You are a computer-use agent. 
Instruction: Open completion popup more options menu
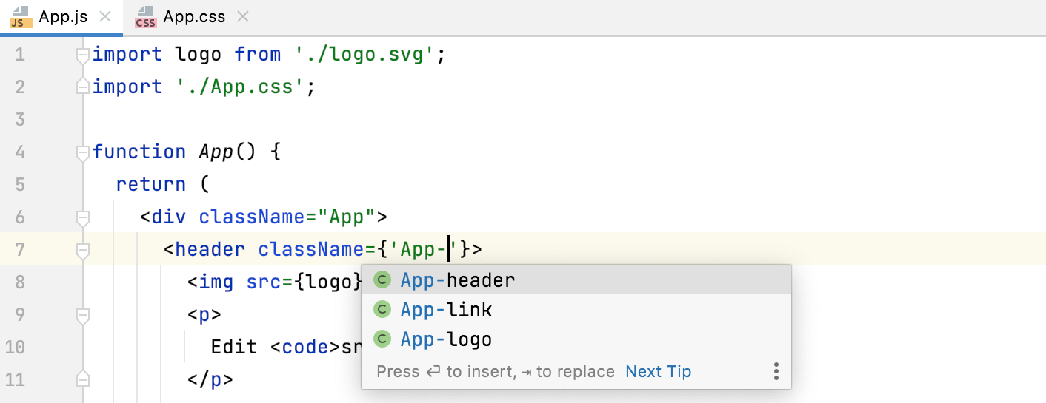click(776, 371)
